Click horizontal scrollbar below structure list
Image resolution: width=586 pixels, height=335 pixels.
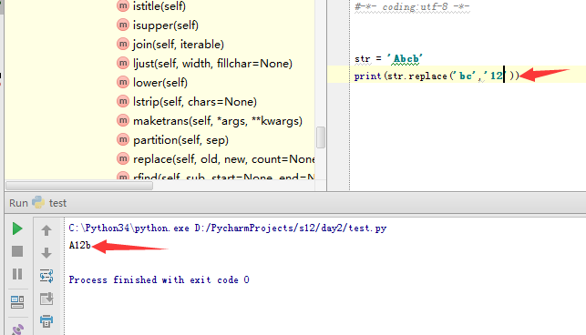point(79,186)
